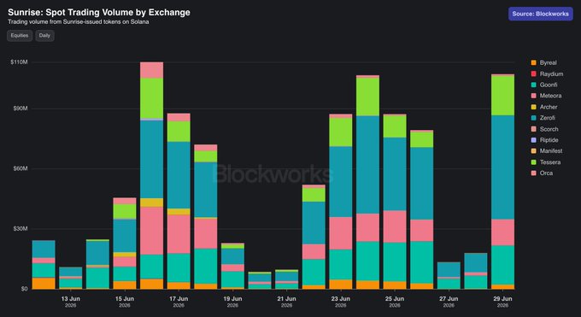
Task: Toggle the Riptide legend entry
Action: [x=544, y=140]
